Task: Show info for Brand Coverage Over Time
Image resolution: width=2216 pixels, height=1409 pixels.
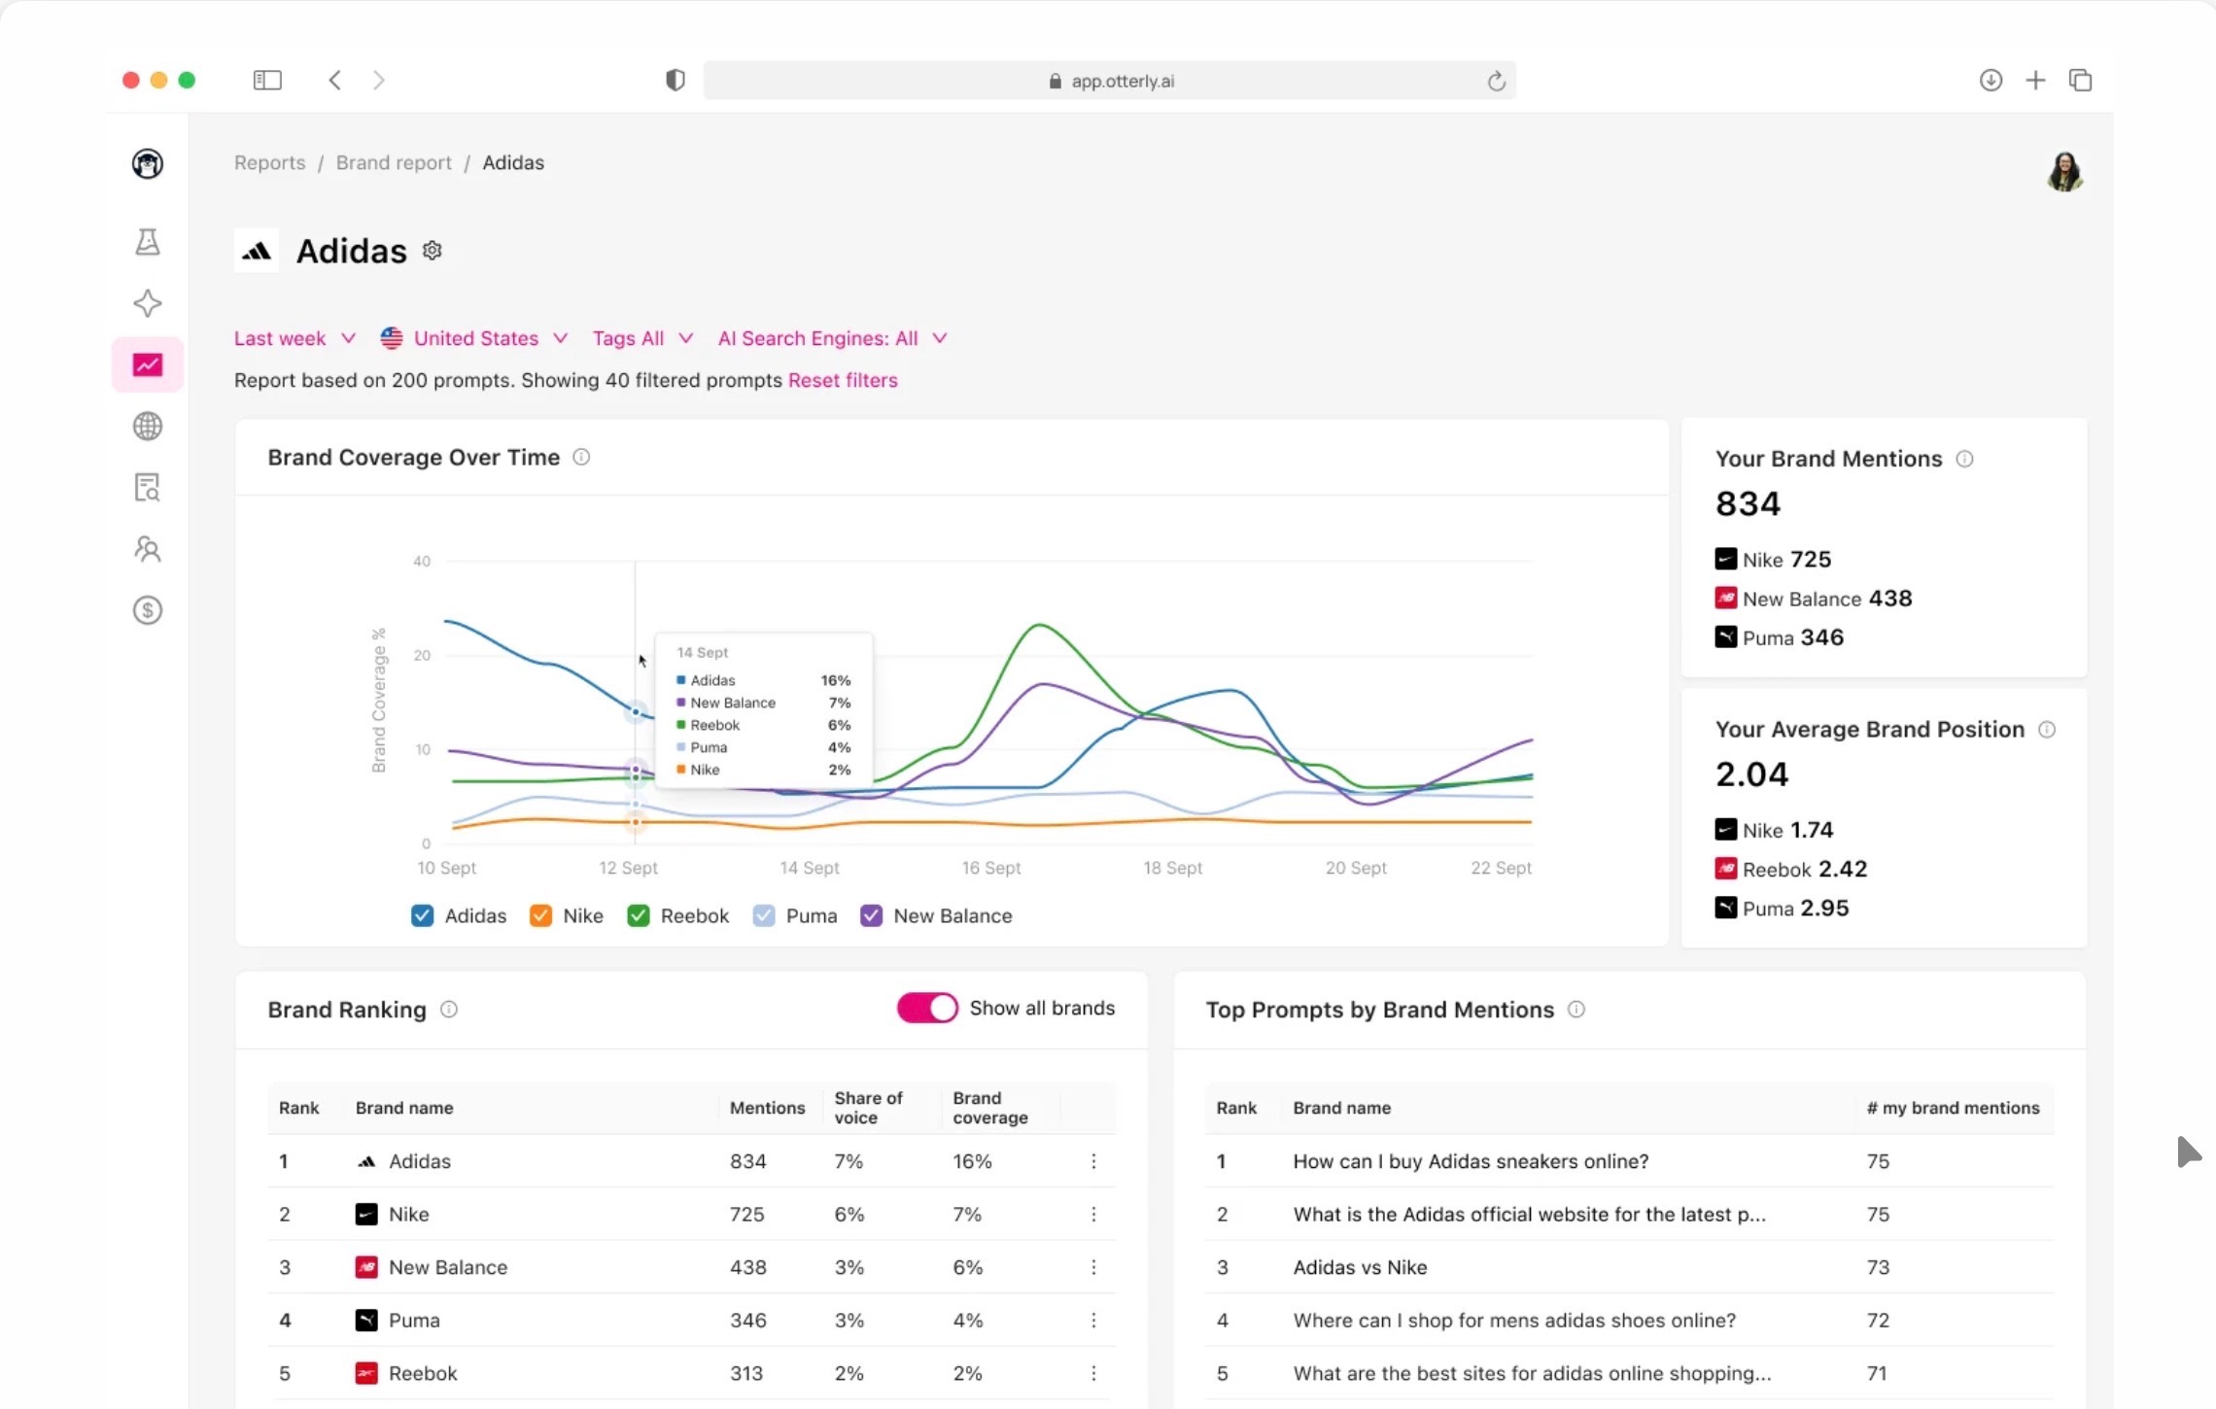Action: point(581,457)
